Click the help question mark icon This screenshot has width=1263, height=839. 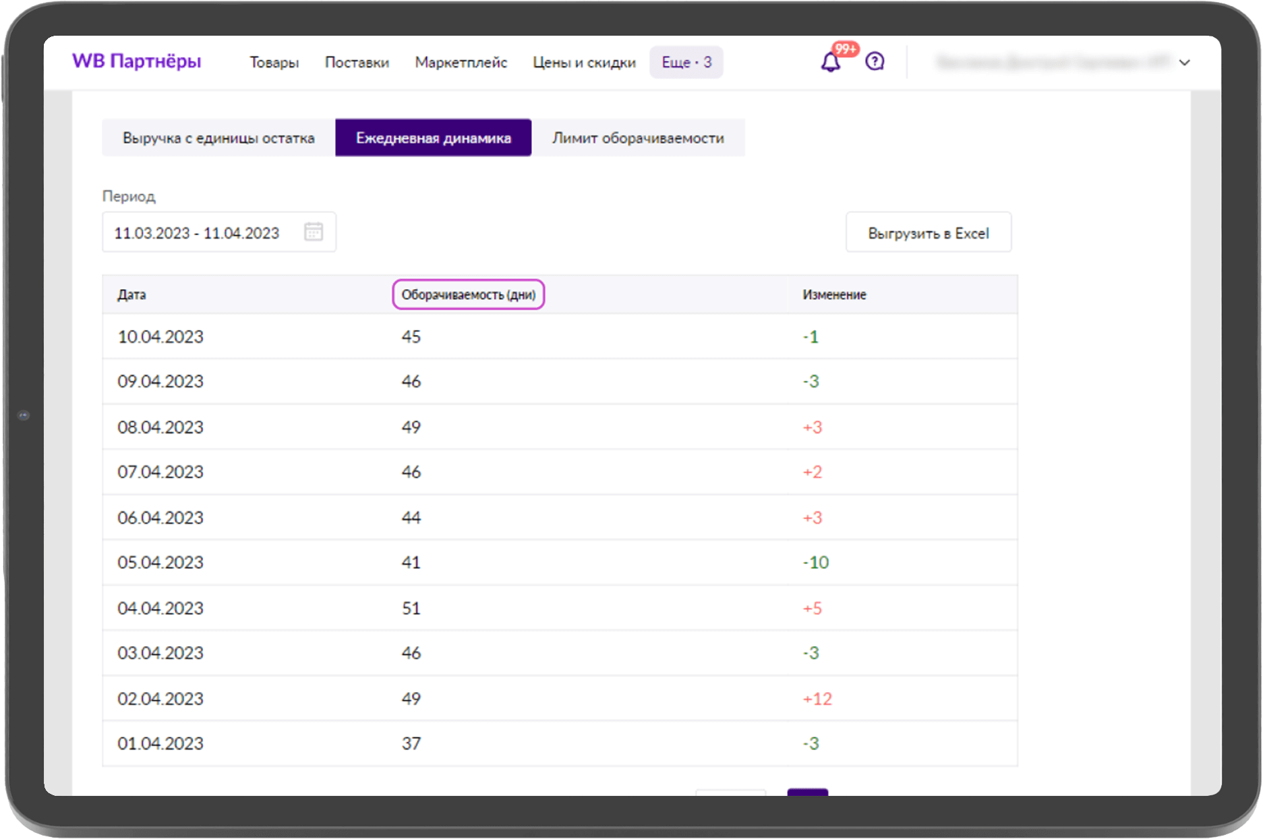pyautogui.click(x=875, y=61)
